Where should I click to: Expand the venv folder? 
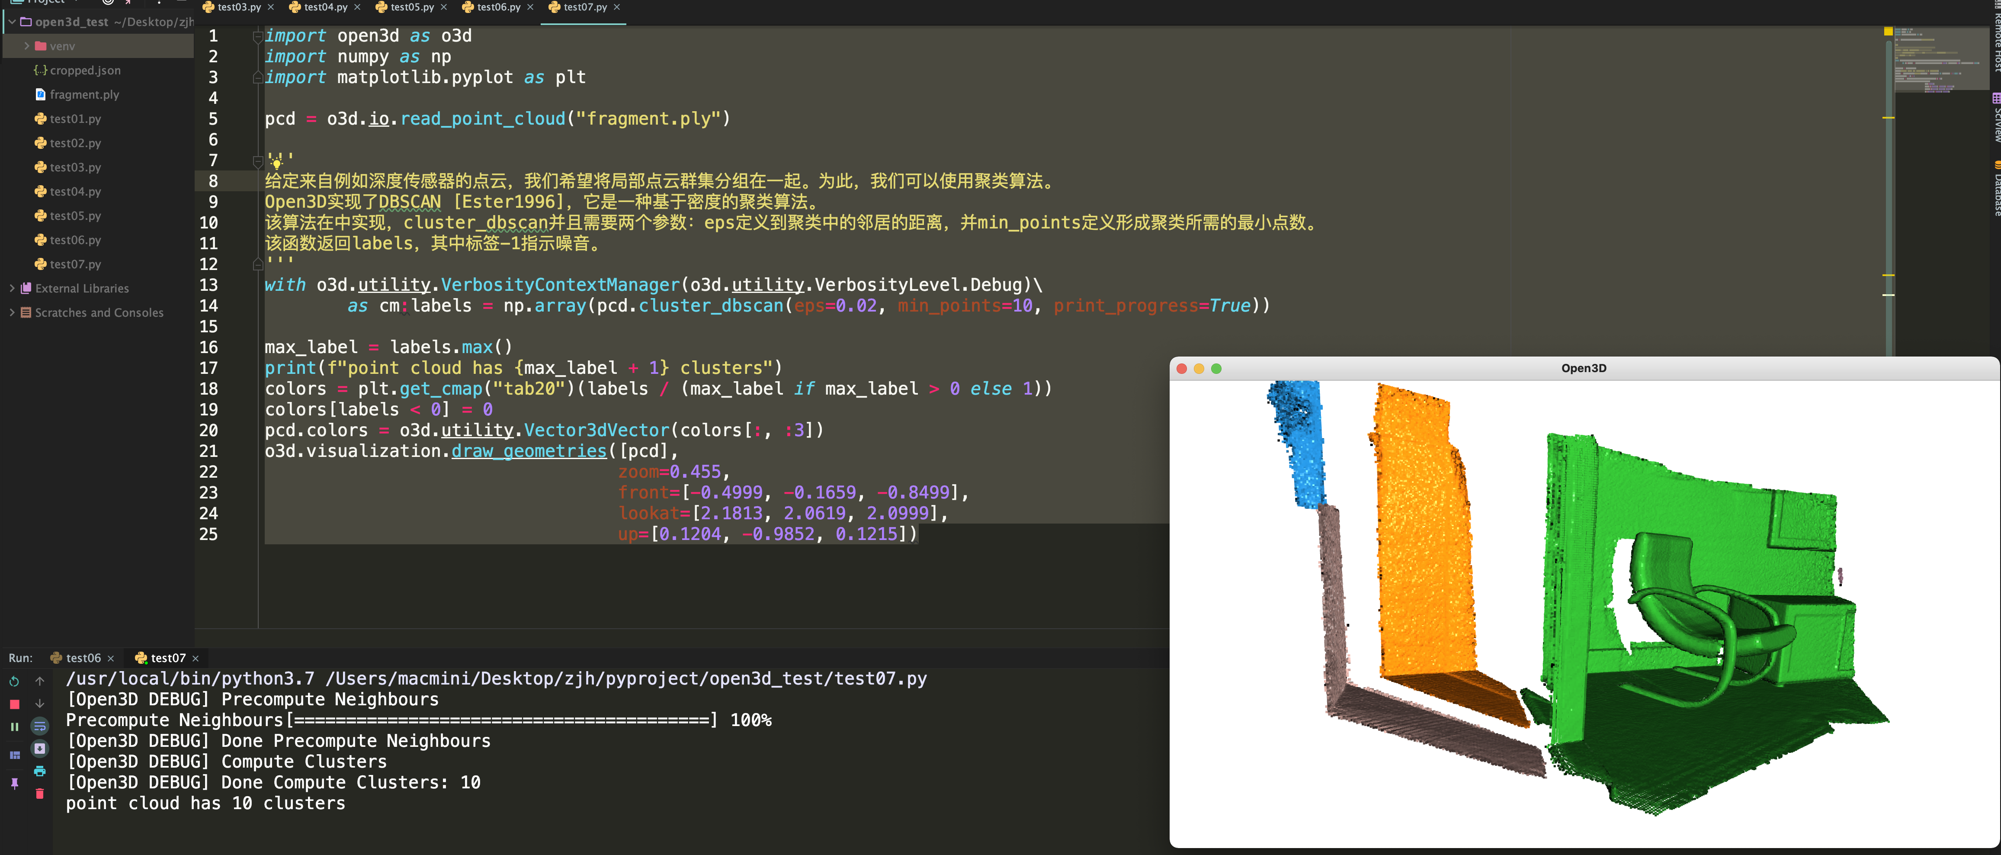coord(26,47)
